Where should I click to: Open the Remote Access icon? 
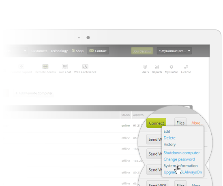(45, 67)
